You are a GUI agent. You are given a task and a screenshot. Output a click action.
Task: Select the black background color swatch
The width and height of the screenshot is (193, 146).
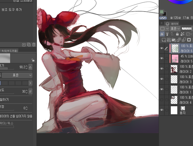pos(165,14)
